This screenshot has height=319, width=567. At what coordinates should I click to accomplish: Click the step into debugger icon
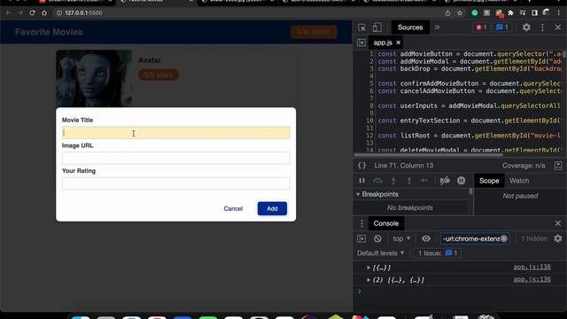pos(393,181)
